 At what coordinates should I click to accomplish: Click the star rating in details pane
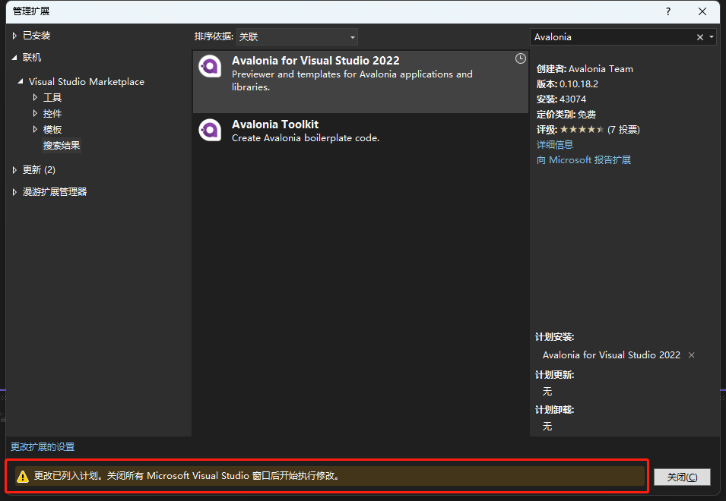[582, 129]
